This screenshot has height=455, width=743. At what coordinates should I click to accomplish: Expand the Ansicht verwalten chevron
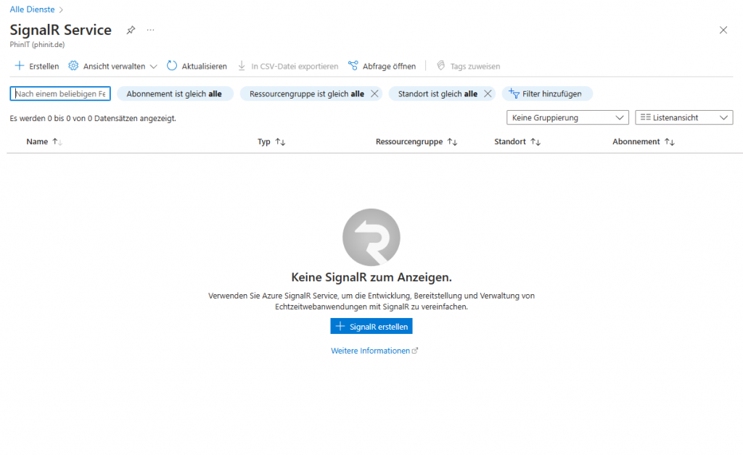[x=153, y=65]
